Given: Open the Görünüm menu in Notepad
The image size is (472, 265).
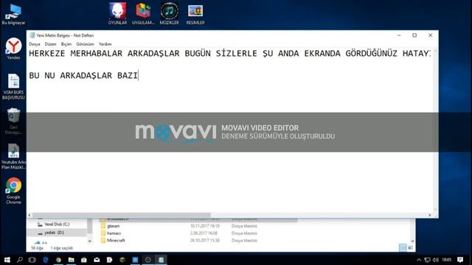Looking at the screenshot, I should tap(86, 44).
